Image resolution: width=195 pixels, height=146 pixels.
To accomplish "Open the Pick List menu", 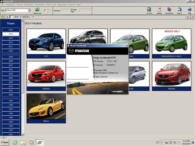I will (72, 5).
